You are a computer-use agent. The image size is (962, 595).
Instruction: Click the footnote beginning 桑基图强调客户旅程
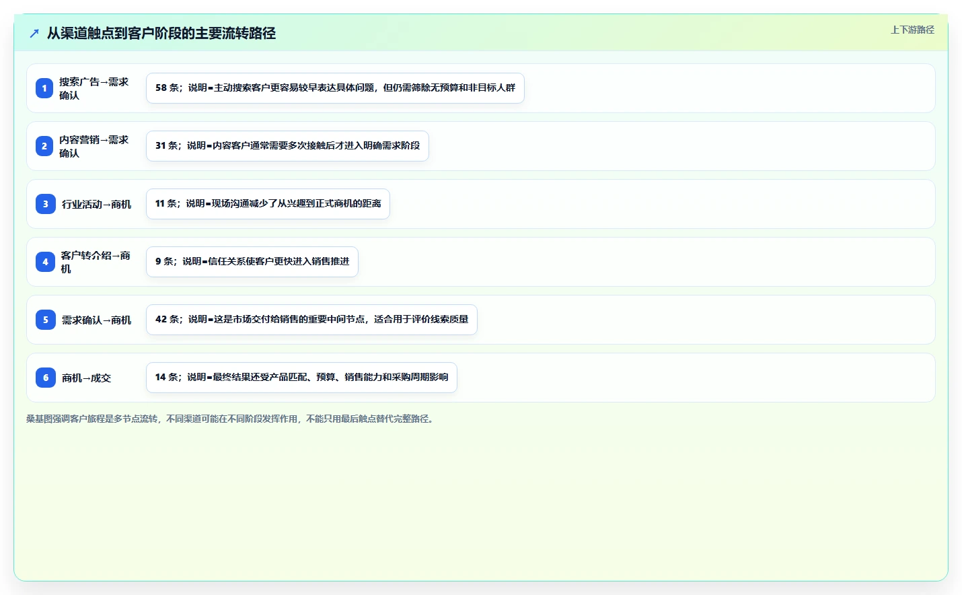point(231,419)
